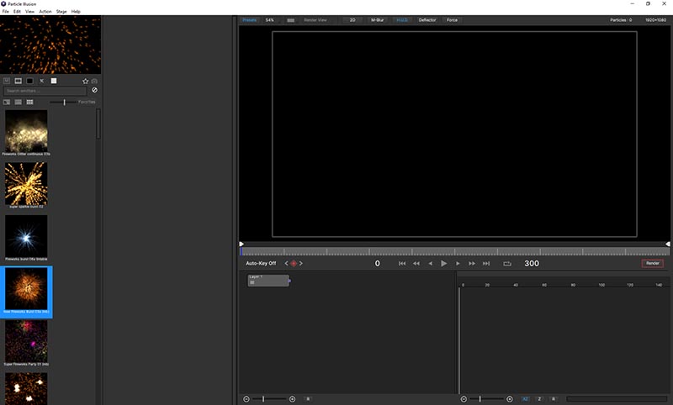Click the current frame number 0
This screenshot has height=405, width=673.
(377, 264)
